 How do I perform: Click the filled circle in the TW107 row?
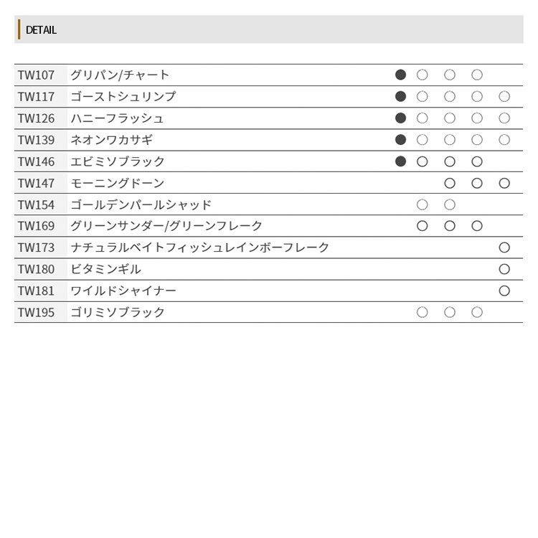click(401, 75)
